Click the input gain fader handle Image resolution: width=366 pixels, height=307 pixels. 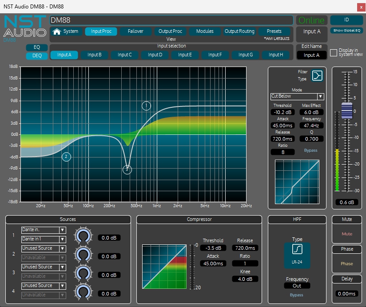point(347,110)
